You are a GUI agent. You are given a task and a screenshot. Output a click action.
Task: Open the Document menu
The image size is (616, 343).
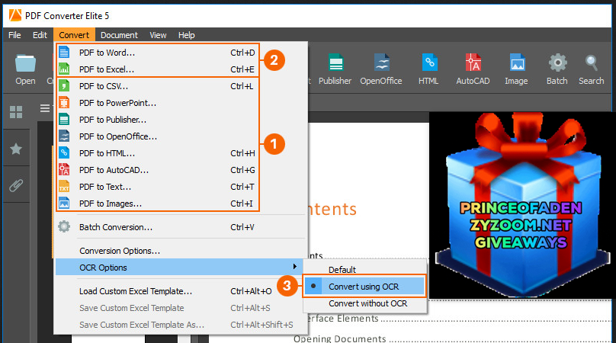coord(119,35)
